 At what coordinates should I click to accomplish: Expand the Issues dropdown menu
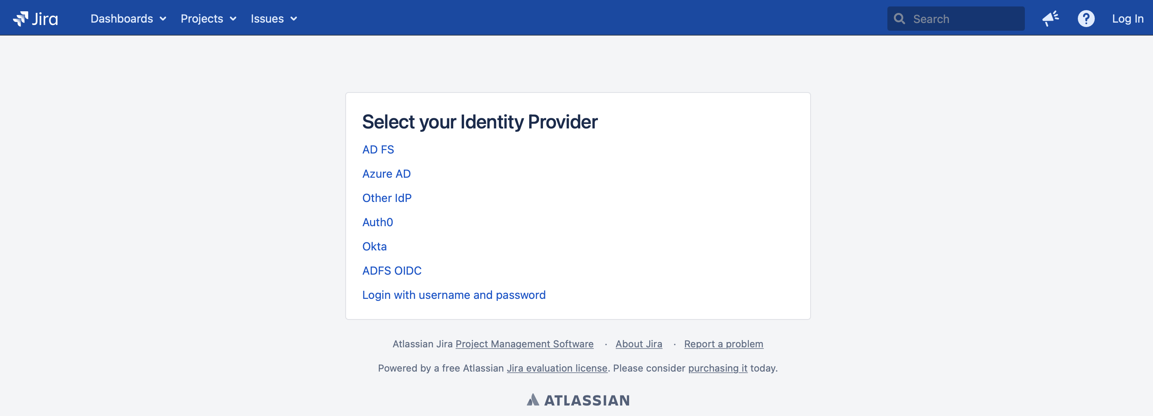click(x=273, y=19)
